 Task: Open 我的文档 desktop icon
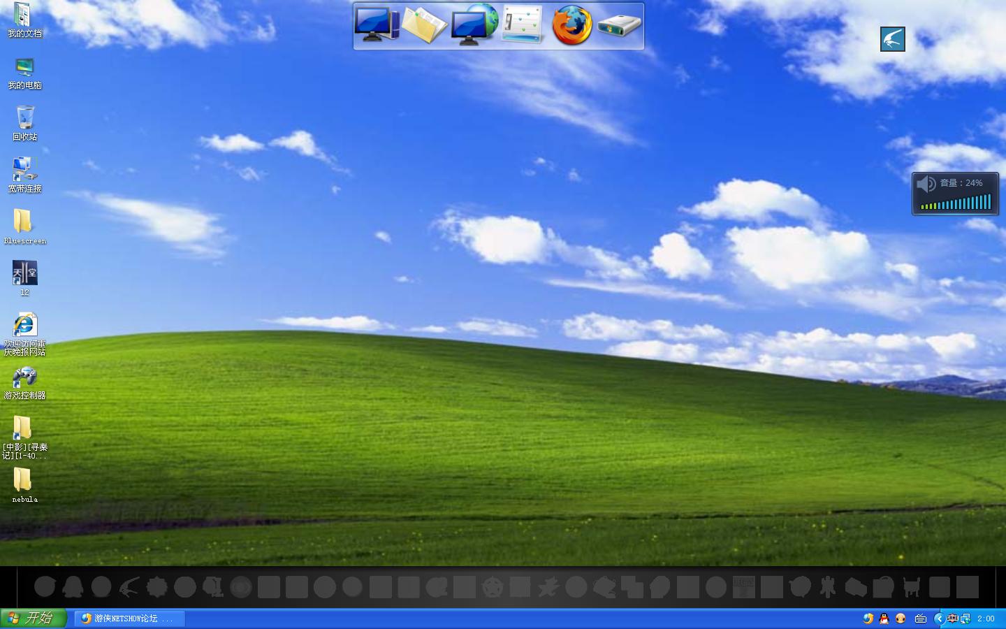[x=24, y=20]
